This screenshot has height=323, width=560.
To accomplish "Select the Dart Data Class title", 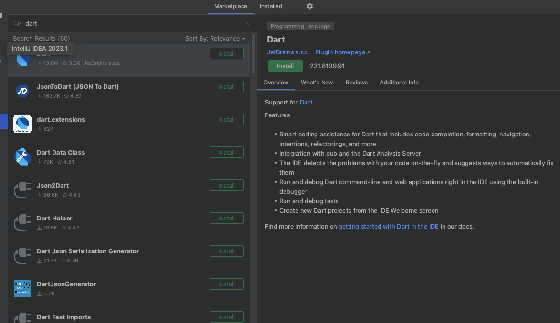I will [x=60, y=152].
